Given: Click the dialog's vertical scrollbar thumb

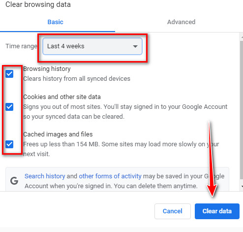Looking at the screenshot, I should coord(242,109).
